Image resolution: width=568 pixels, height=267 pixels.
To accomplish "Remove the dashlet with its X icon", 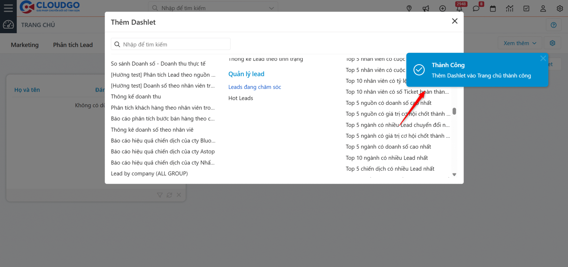I will point(179,195).
